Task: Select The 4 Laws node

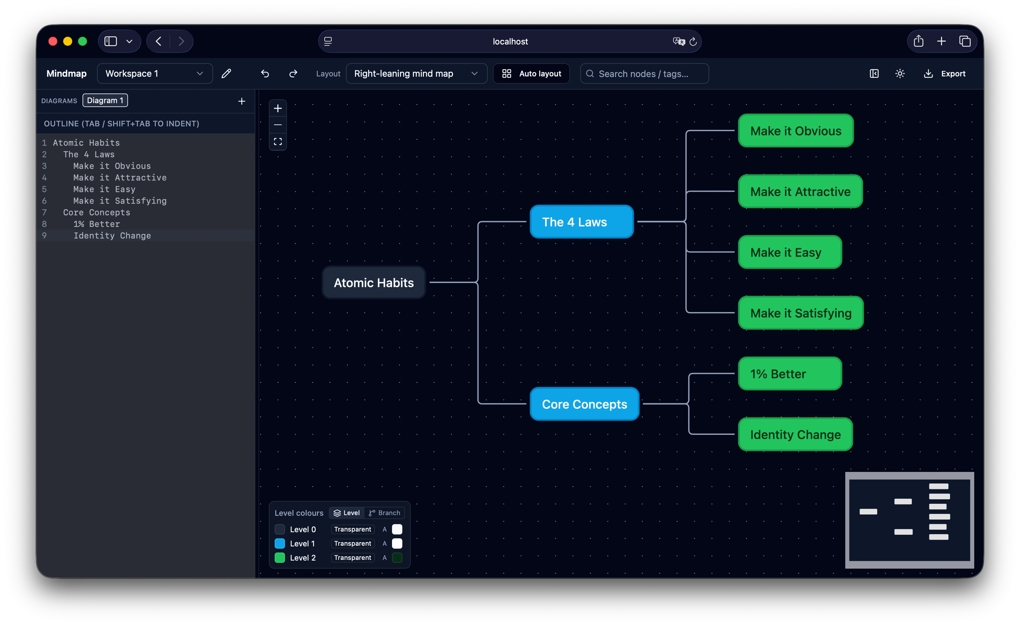Action: (x=582, y=221)
